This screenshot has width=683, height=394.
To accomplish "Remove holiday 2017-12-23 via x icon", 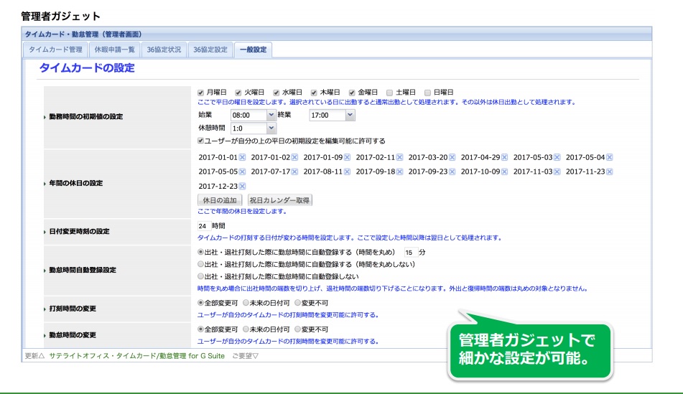I will [x=242, y=186].
